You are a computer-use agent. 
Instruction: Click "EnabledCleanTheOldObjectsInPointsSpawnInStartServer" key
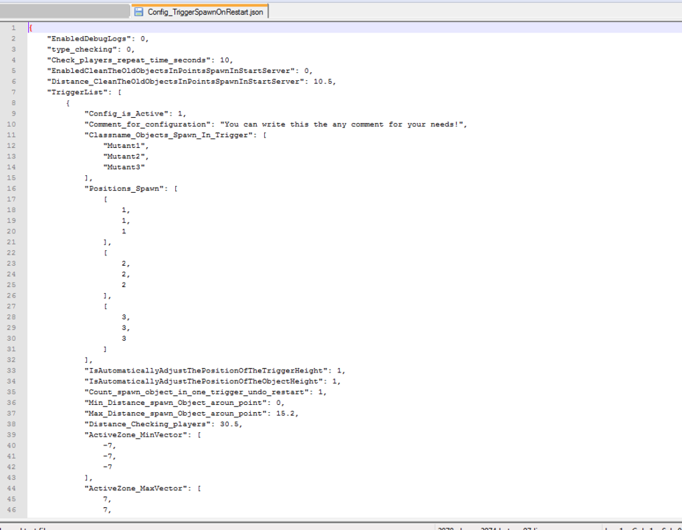(171, 71)
